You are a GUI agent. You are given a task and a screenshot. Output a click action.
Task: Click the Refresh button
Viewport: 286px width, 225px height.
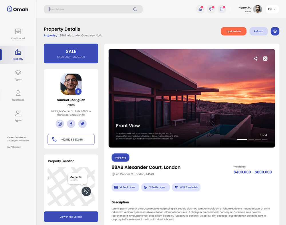[259, 31]
